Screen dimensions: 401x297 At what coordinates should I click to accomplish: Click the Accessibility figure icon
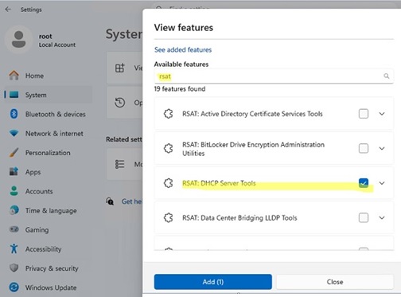[14, 248]
